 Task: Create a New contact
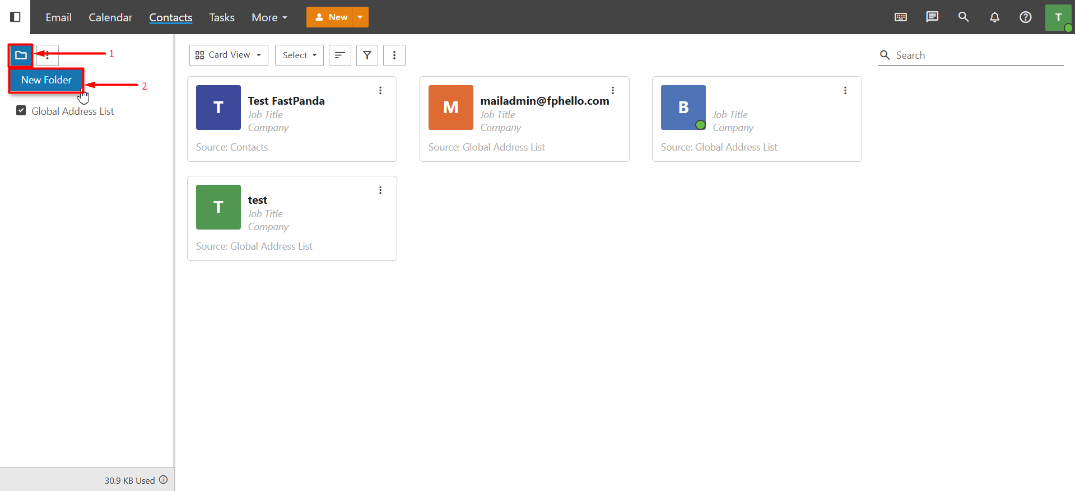click(330, 17)
